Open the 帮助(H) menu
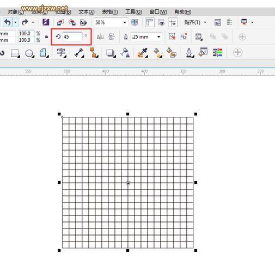Viewport: 275px width, 272px height. click(183, 12)
